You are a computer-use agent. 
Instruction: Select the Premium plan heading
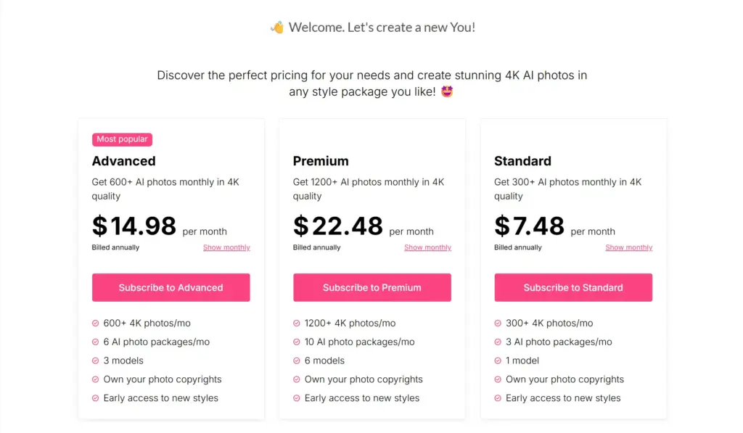pos(321,161)
